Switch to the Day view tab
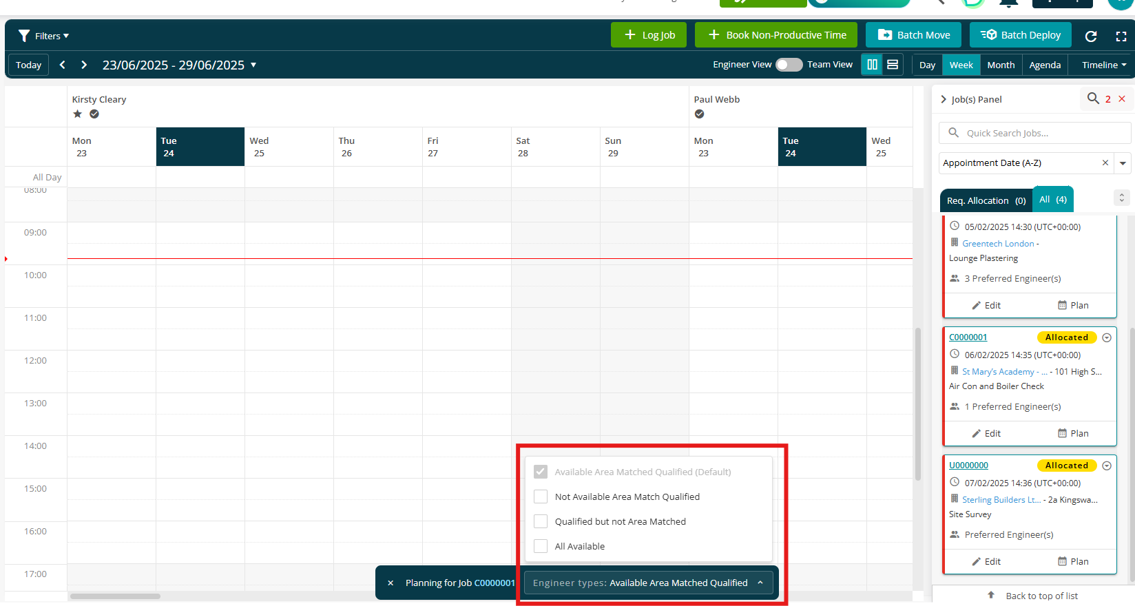 927,65
